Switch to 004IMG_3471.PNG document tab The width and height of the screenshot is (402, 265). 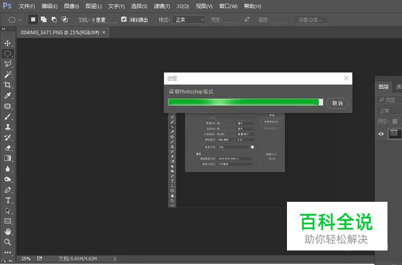60,32
